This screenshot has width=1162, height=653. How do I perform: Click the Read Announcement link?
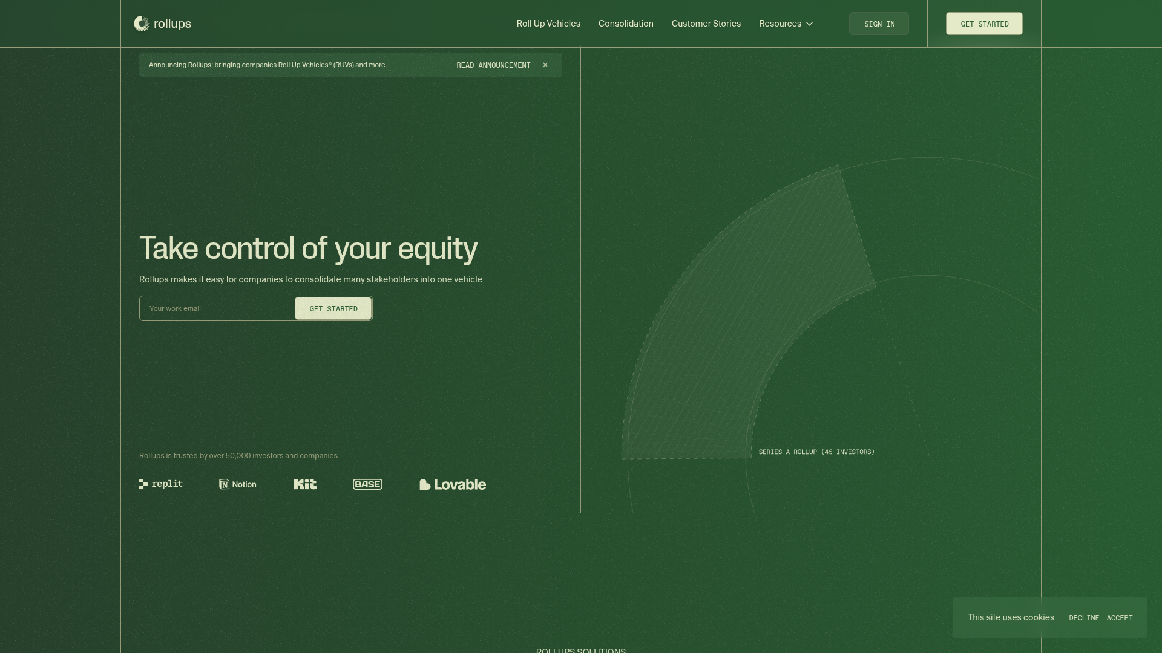pos(493,65)
